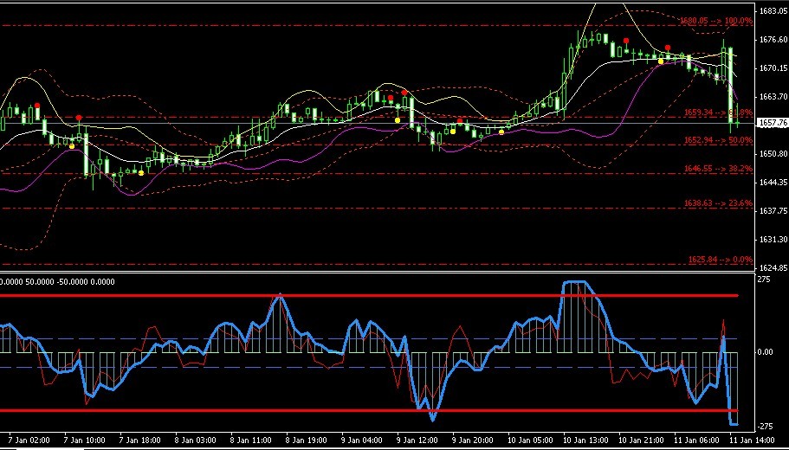Select the current price tag 1657.76
Screen dimensions: 789x450
pyautogui.click(x=773, y=123)
